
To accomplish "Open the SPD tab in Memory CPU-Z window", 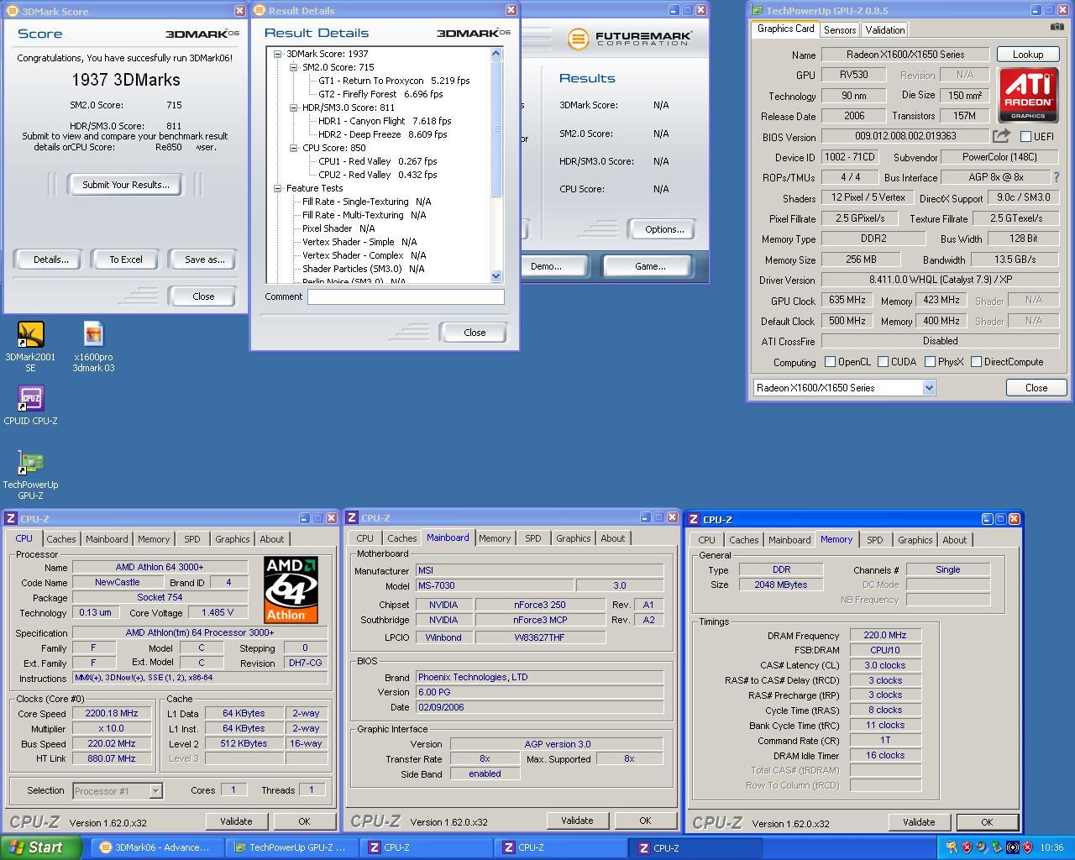I will pyautogui.click(x=874, y=540).
